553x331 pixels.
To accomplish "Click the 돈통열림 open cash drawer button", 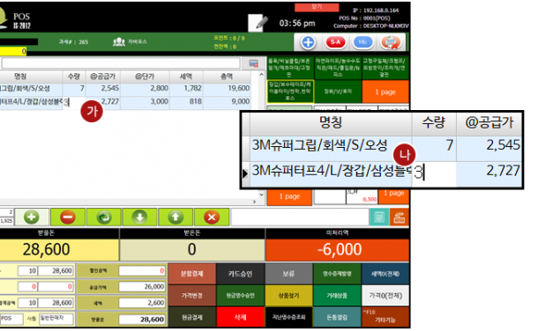I will click(x=337, y=317).
